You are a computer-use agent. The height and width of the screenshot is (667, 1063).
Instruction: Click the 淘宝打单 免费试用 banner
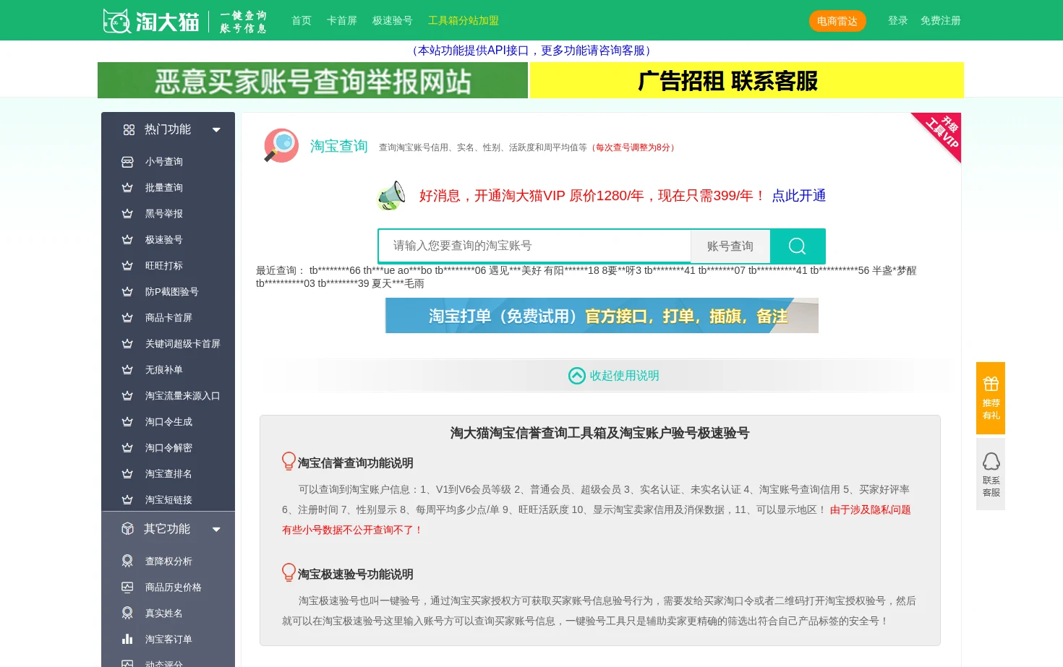[x=602, y=316]
